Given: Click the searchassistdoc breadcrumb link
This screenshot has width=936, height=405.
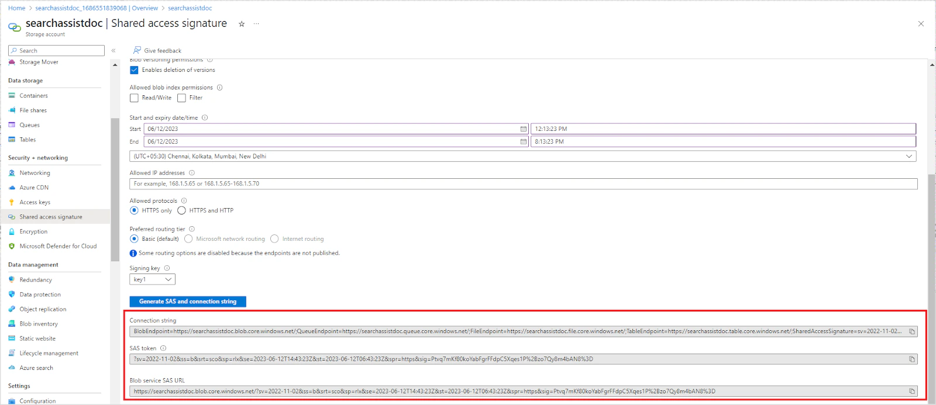Looking at the screenshot, I should pos(190,8).
